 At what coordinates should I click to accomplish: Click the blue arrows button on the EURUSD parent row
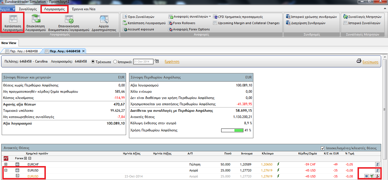point(377,170)
